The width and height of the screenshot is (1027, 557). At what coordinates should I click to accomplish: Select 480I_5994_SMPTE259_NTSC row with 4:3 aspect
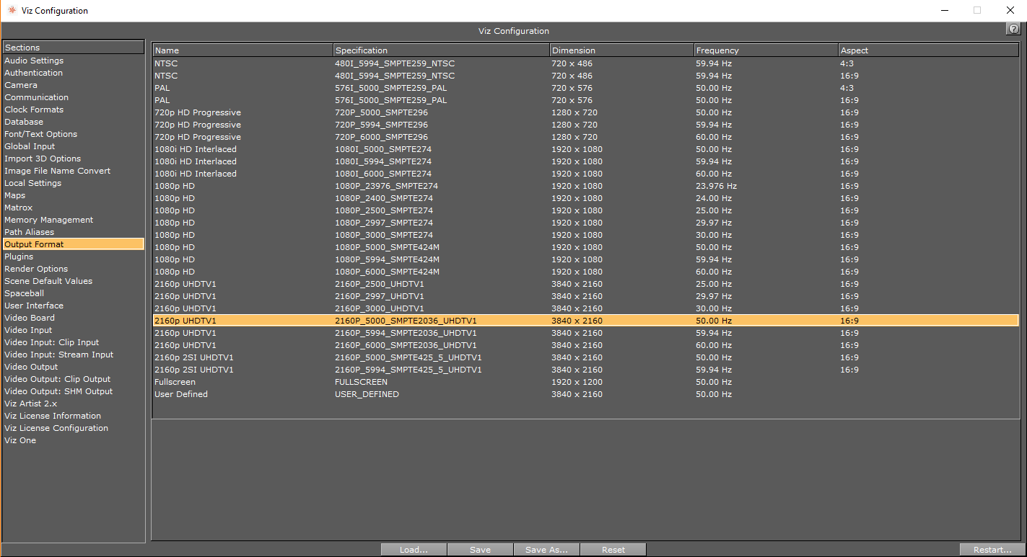(585, 63)
